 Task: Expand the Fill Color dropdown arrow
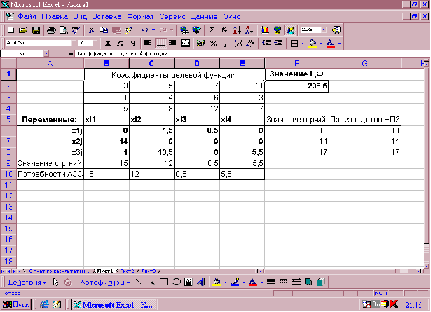coord(321,43)
